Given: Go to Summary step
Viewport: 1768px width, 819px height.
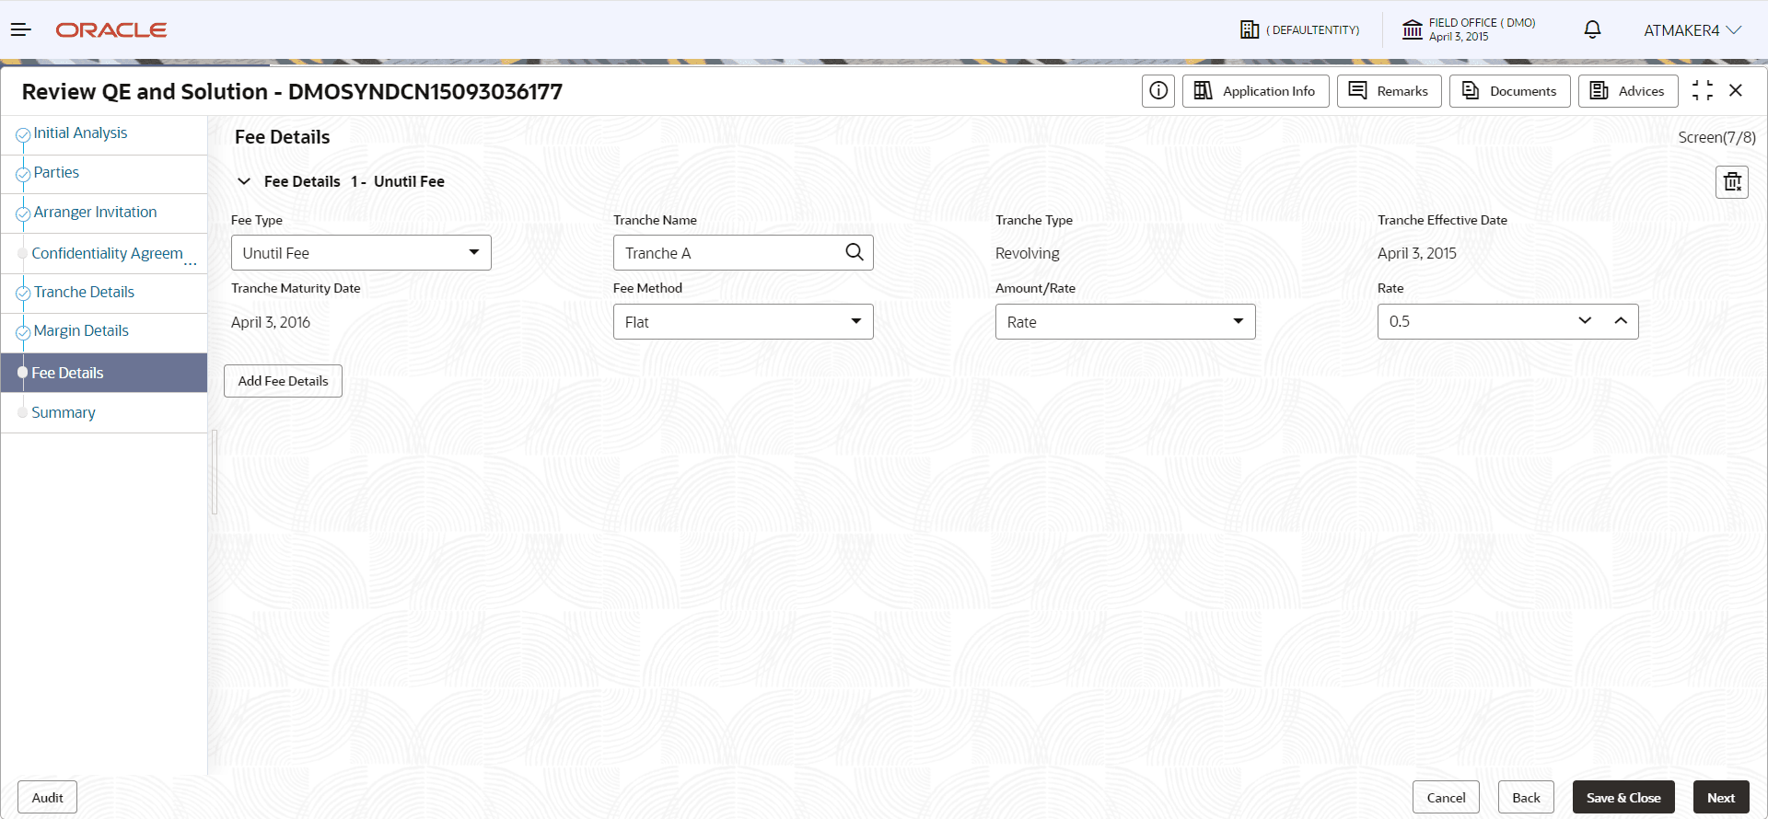Looking at the screenshot, I should click(63, 413).
